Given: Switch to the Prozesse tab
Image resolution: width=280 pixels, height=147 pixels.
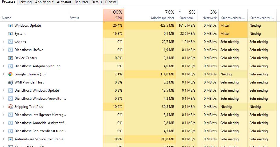Looking at the screenshot, I should pos(8,2).
